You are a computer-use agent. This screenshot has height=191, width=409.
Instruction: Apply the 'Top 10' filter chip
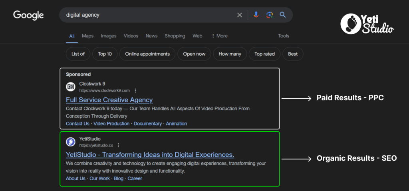click(x=105, y=54)
